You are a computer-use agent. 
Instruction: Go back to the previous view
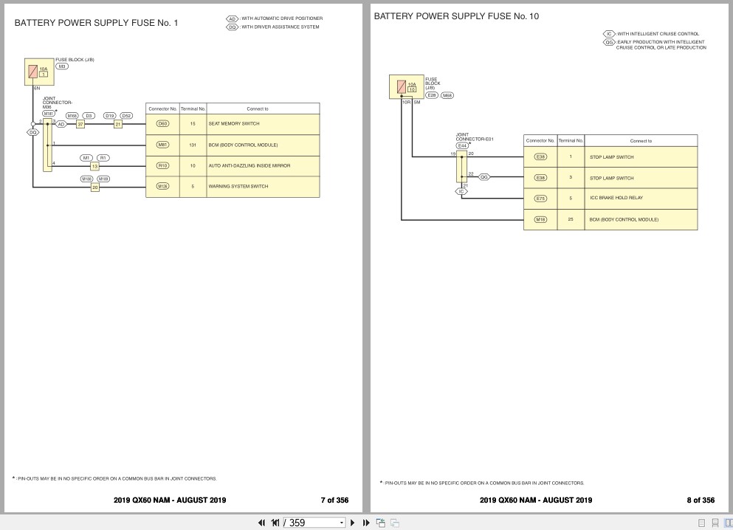381,523
